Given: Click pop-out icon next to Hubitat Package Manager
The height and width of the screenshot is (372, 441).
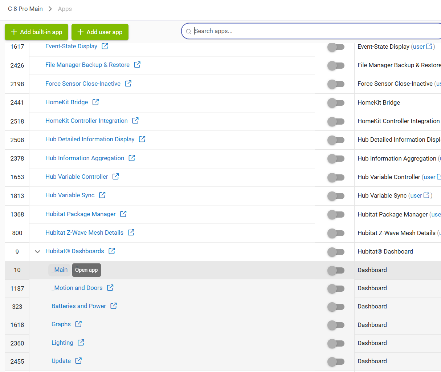Looking at the screenshot, I should click(x=123, y=214).
